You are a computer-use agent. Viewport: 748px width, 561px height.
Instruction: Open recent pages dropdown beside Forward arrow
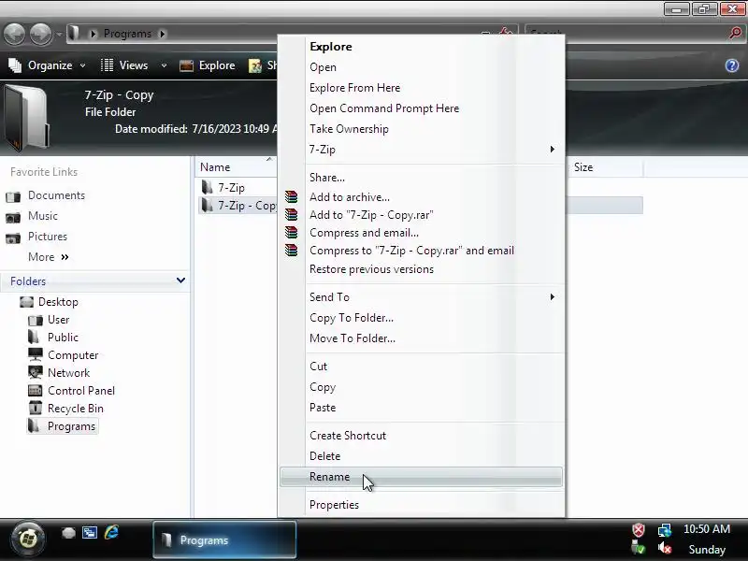[59, 35]
